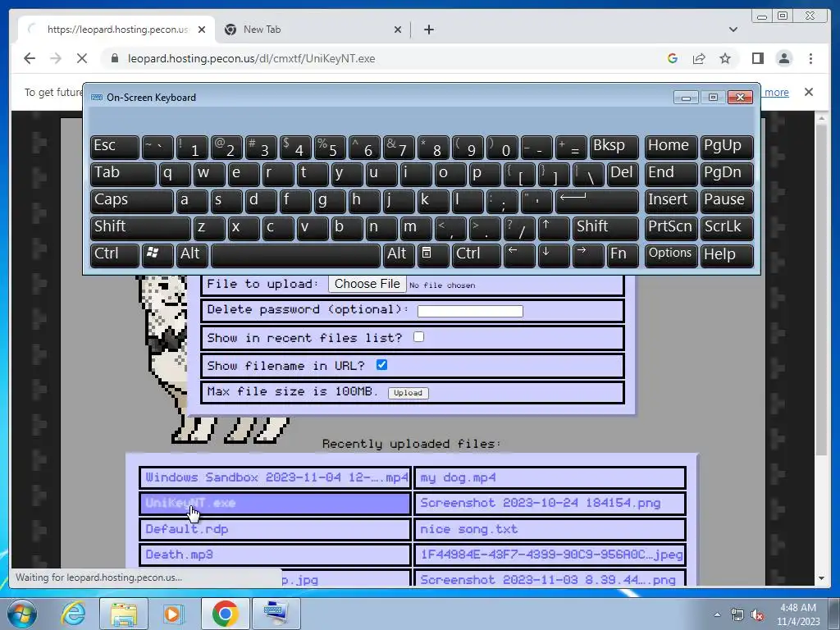Stop loading the page in Chrome
Viewport: 840px width, 630px height.
(x=82, y=58)
